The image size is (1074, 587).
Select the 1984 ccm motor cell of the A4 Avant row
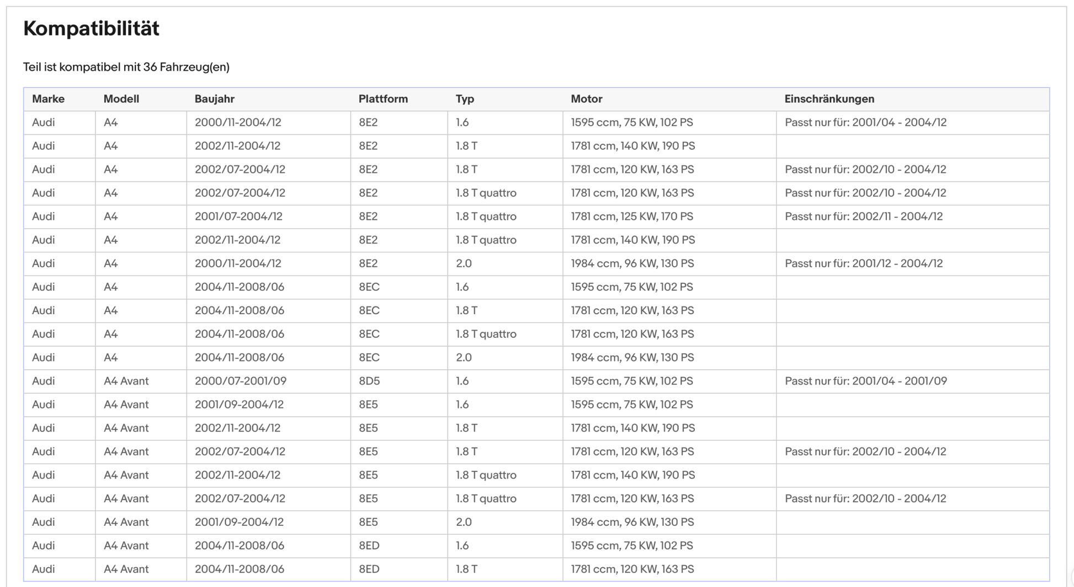click(632, 522)
